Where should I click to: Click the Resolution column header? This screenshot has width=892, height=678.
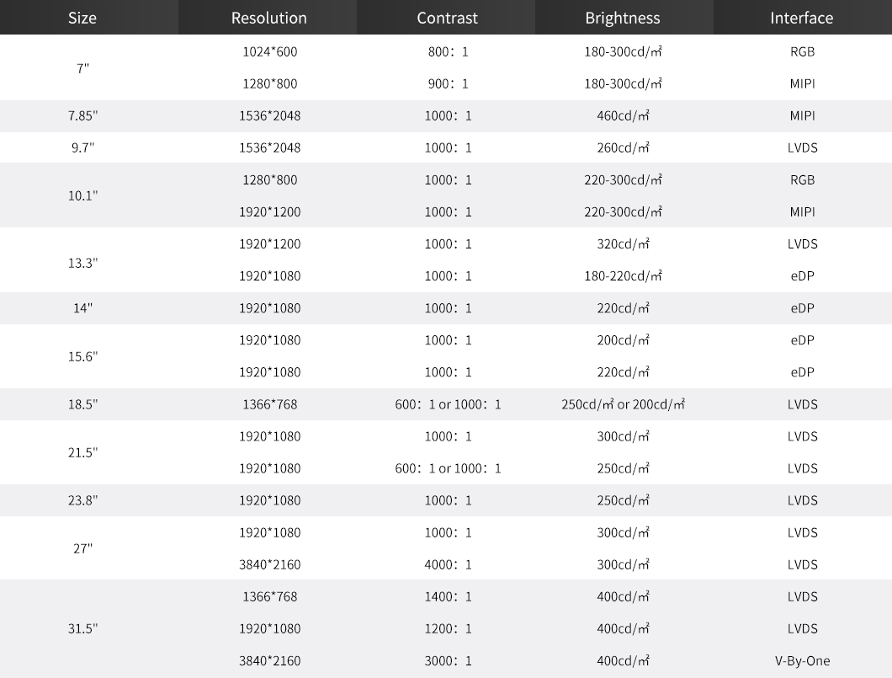269,18
